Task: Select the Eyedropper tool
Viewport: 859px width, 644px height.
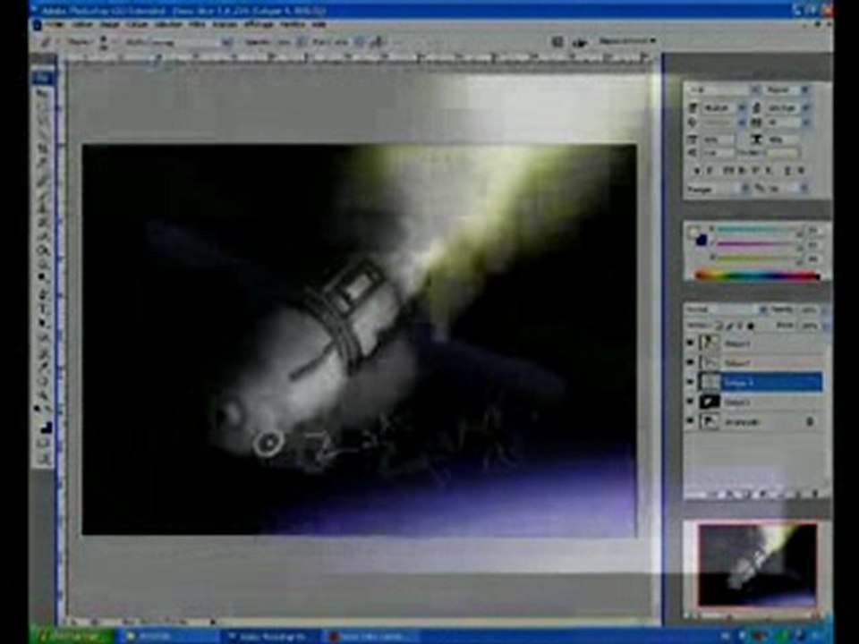Action: pyautogui.click(x=43, y=366)
